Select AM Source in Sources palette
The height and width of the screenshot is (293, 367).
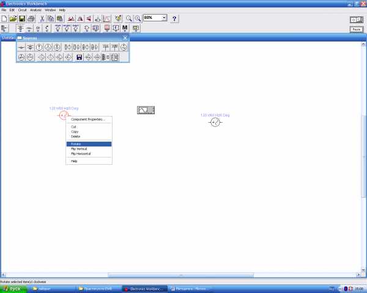pyautogui.click(x=21, y=57)
